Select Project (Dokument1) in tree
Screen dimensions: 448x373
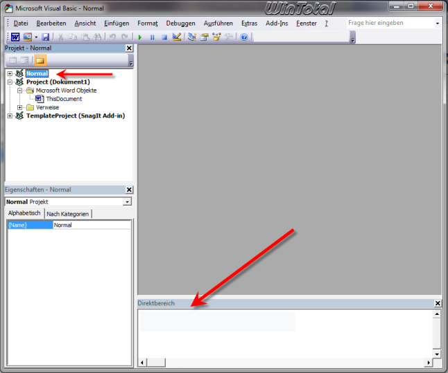(58, 82)
